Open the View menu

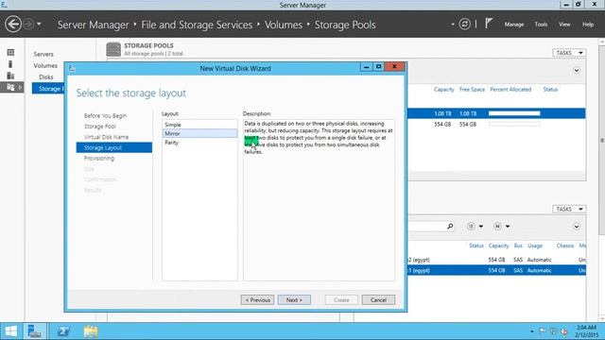pos(564,25)
